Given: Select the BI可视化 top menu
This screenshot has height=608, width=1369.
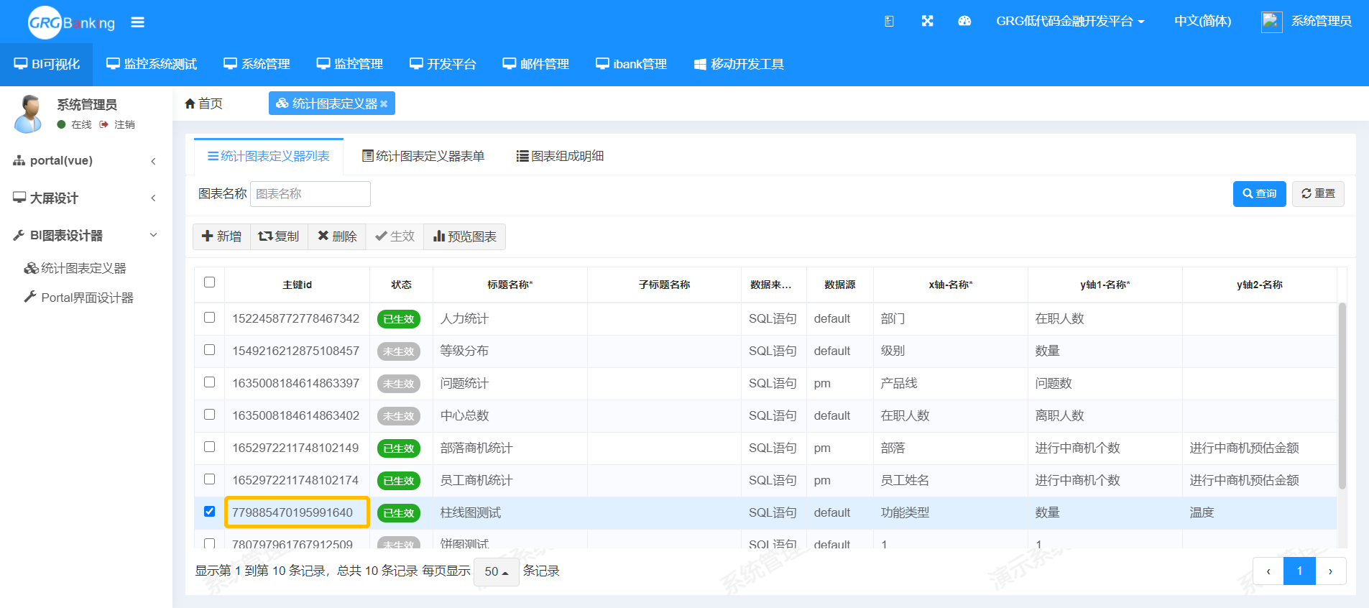Looking at the screenshot, I should (x=47, y=64).
